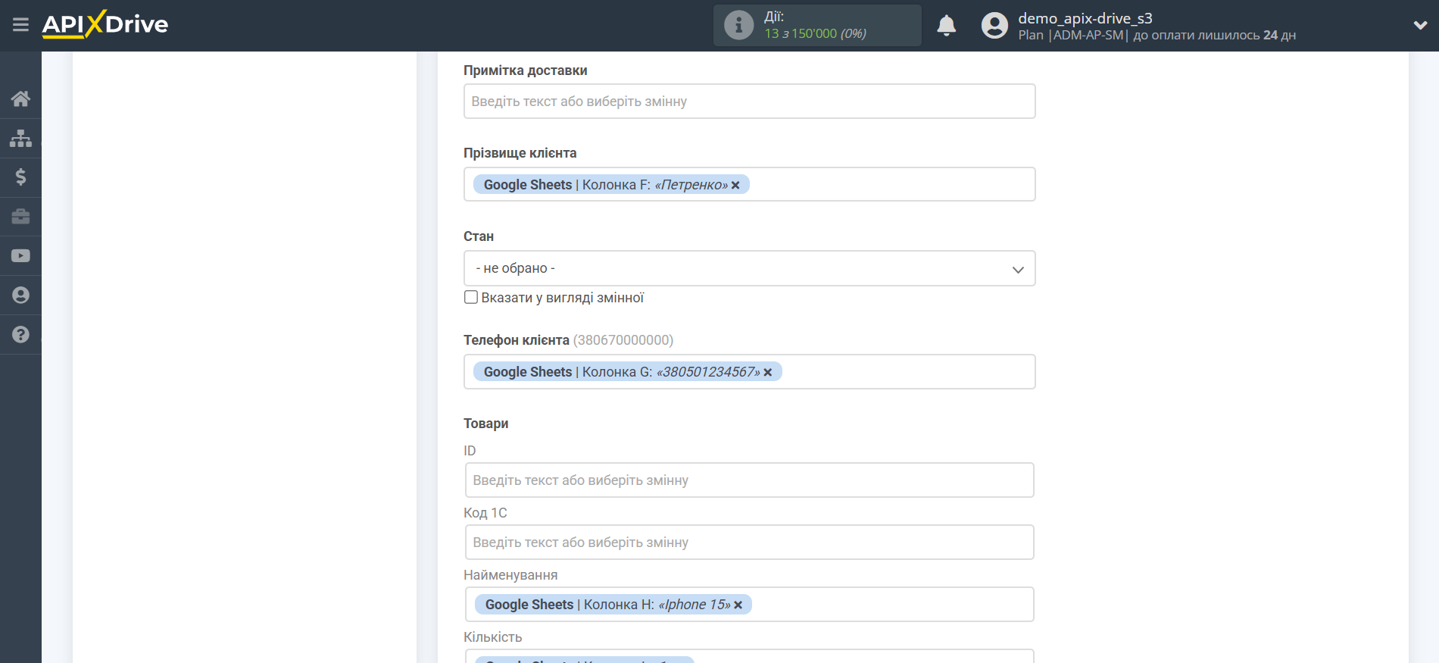The height and width of the screenshot is (663, 1439).
Task: Open the home dashboard icon in sidebar
Action: click(x=20, y=99)
